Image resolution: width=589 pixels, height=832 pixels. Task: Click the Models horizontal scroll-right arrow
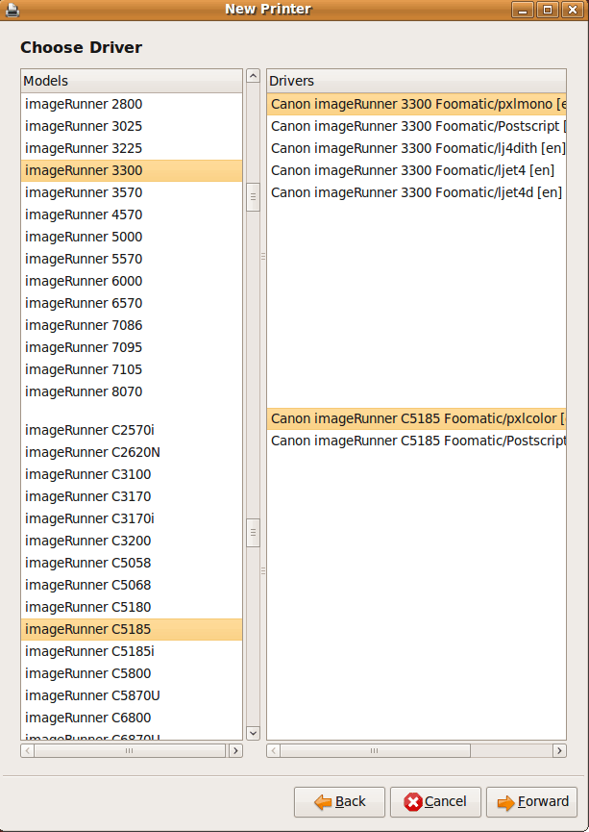[235, 750]
